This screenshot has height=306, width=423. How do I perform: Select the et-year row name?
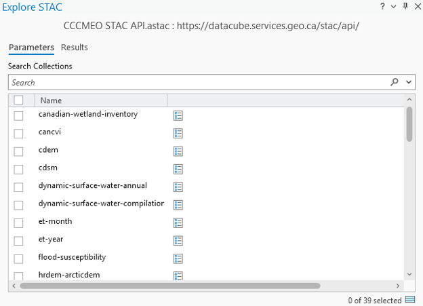(51, 240)
